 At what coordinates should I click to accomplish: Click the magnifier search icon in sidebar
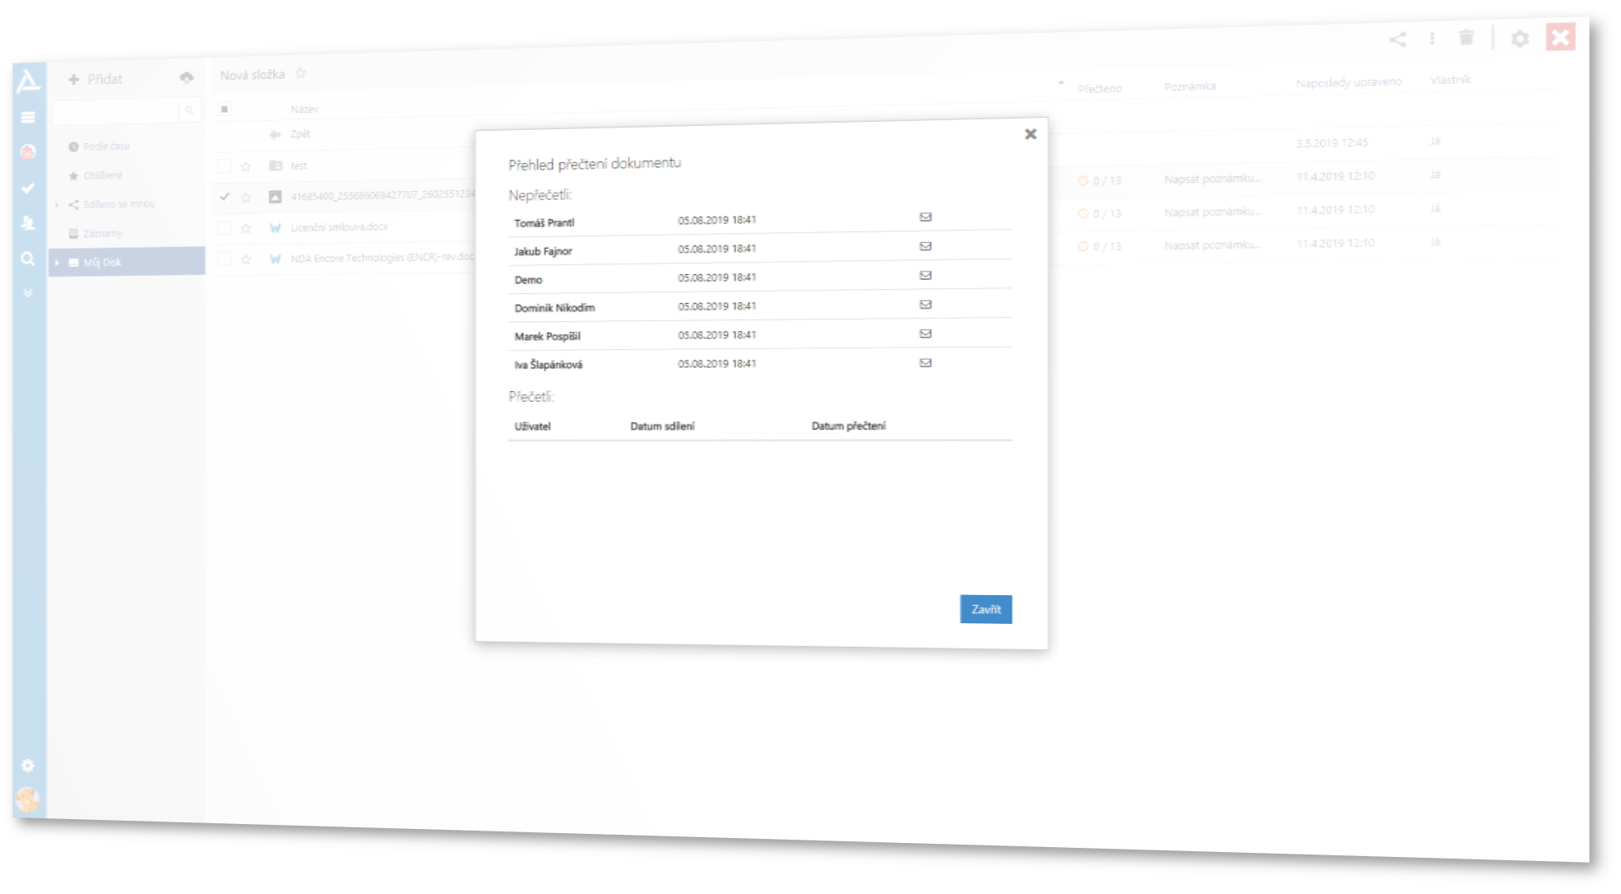[x=28, y=259]
